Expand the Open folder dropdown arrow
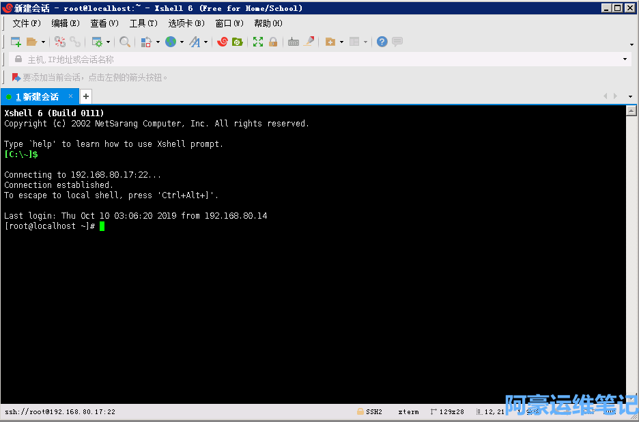This screenshot has width=639, height=423. pos(43,42)
